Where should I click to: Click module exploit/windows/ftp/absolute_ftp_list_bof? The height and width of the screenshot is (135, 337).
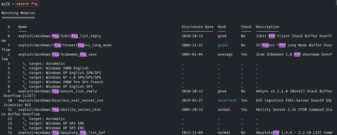coord(62,133)
